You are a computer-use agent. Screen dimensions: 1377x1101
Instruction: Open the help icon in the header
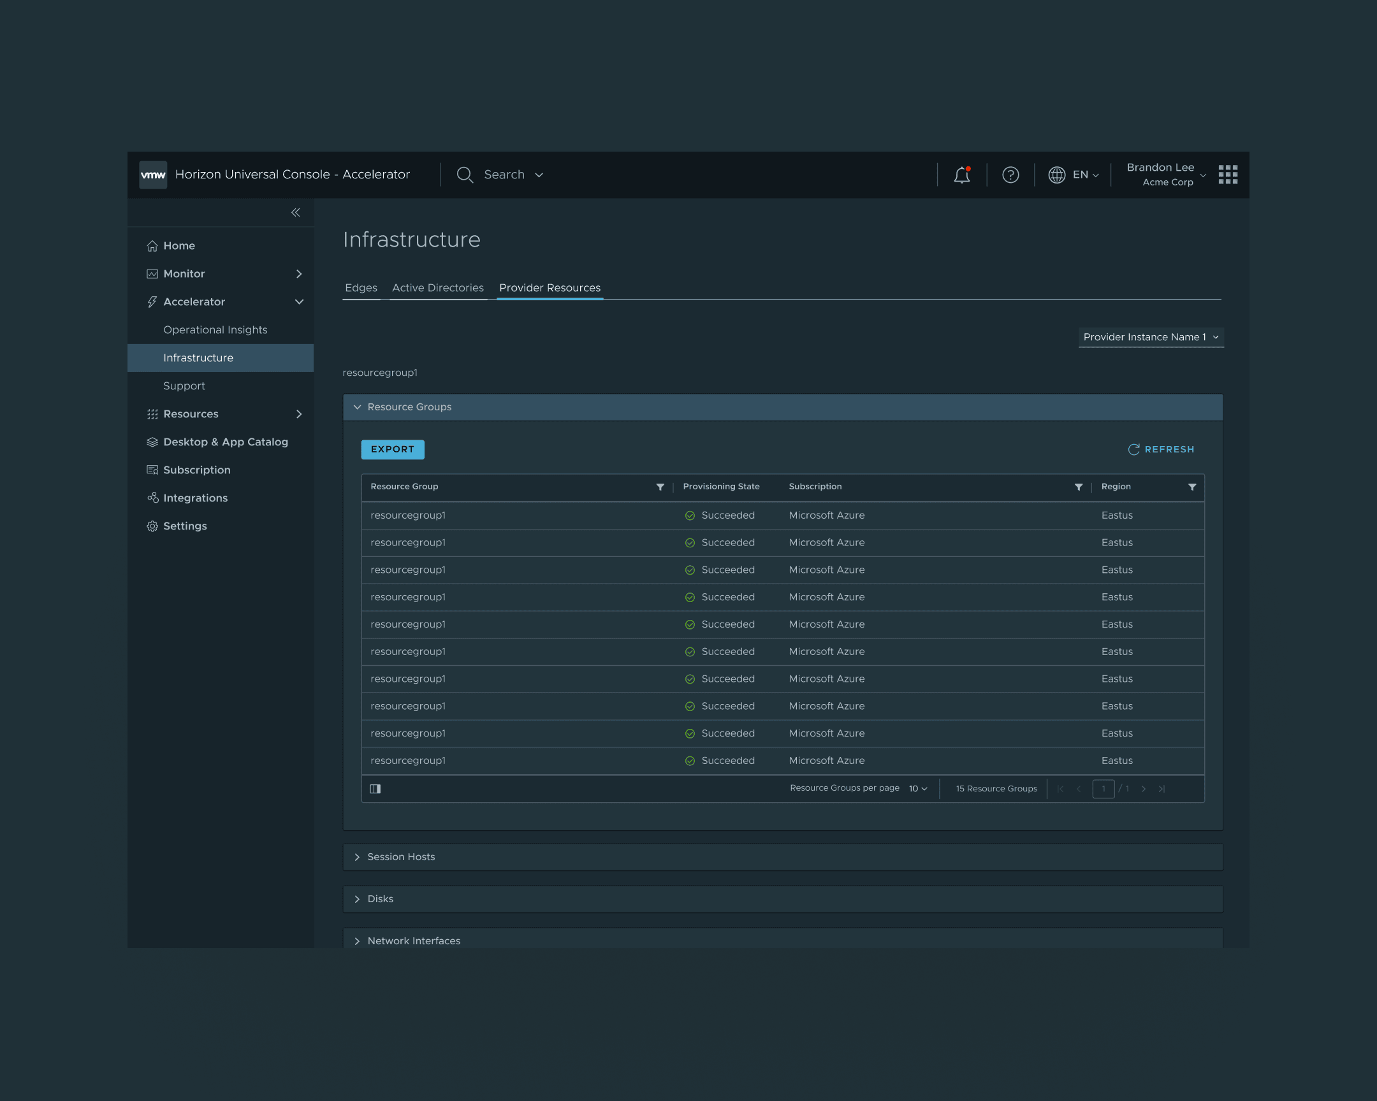1010,174
